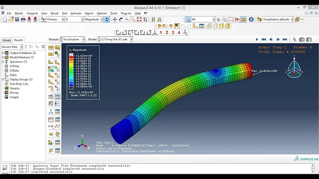The width and height of the screenshot is (319, 179).
Task: Select Free Body Cuts tree item
Action: pyautogui.click(x=19, y=84)
